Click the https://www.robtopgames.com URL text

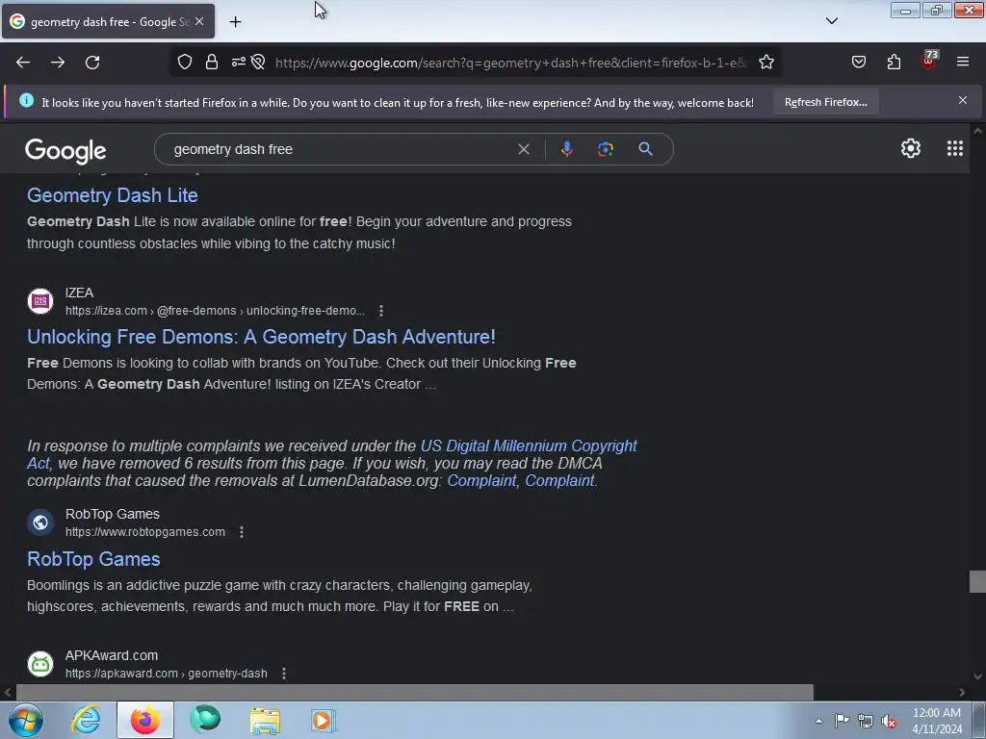point(145,532)
